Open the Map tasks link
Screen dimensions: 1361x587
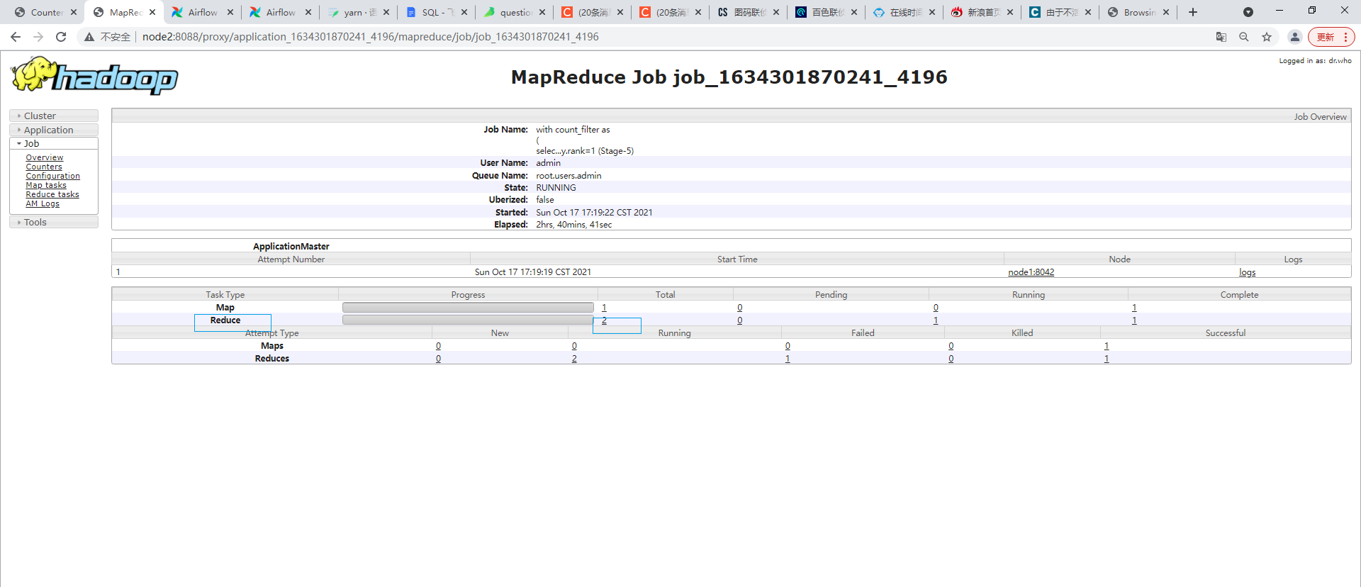click(x=46, y=185)
